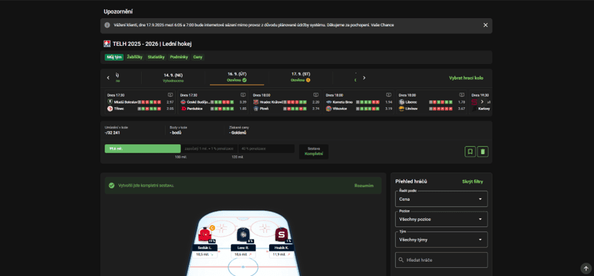The image size is (594, 276).
Task: Click Sedlák L. price 18,5 mil.
Action: (204, 255)
